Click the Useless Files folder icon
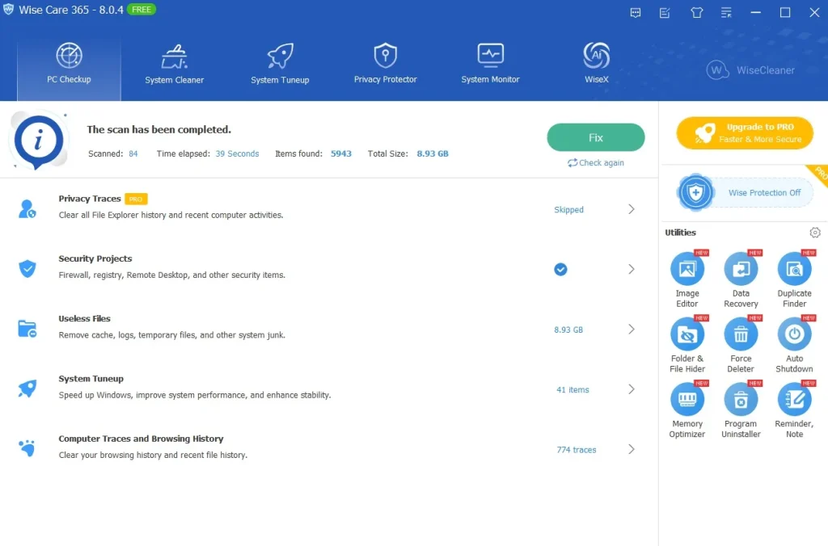Image resolution: width=828 pixels, height=546 pixels. (x=27, y=329)
